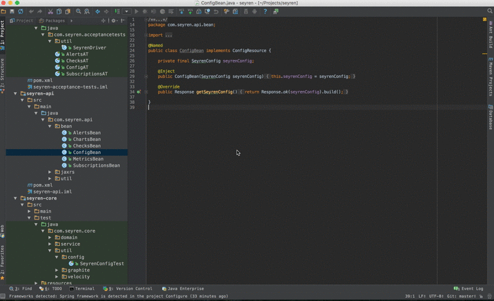Click the Find magnifier icon in toolbar
This screenshot has height=301, width=494.
pos(78,11)
